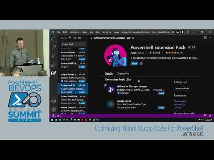
Task: Select 'Inline Values s...' extension in list
Action: coord(73,78)
